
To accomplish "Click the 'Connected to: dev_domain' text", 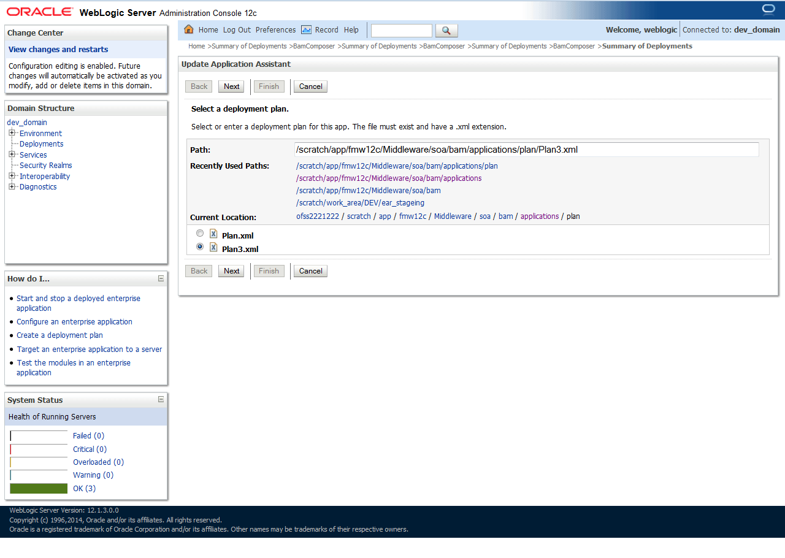I will [731, 30].
